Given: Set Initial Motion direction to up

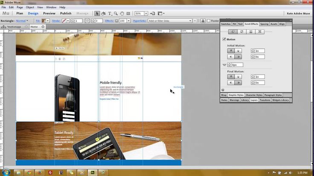Looking at the screenshot, I should pos(231,51).
